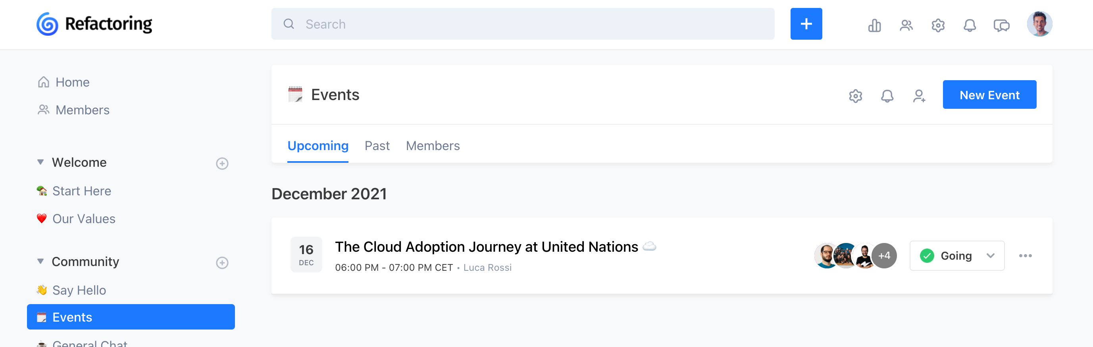Open the notifications bell in the top bar
Screen dimensions: 1093x347
point(970,24)
